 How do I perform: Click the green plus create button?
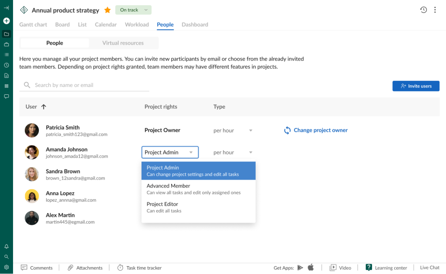[x=6, y=21]
